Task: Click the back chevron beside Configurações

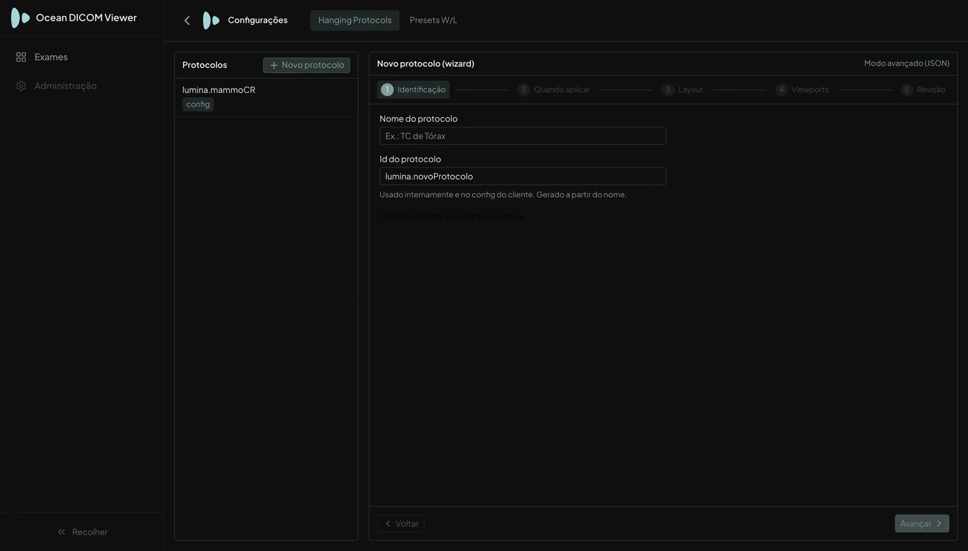Action: (x=187, y=20)
